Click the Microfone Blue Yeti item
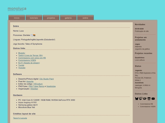The height and width of the screenshot is (123, 165). coord(27,108)
